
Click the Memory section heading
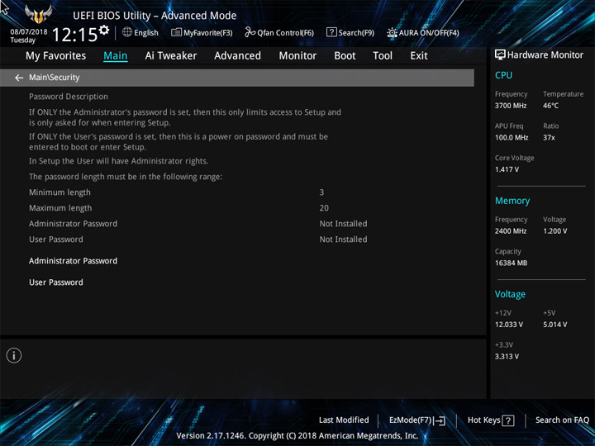tap(512, 201)
